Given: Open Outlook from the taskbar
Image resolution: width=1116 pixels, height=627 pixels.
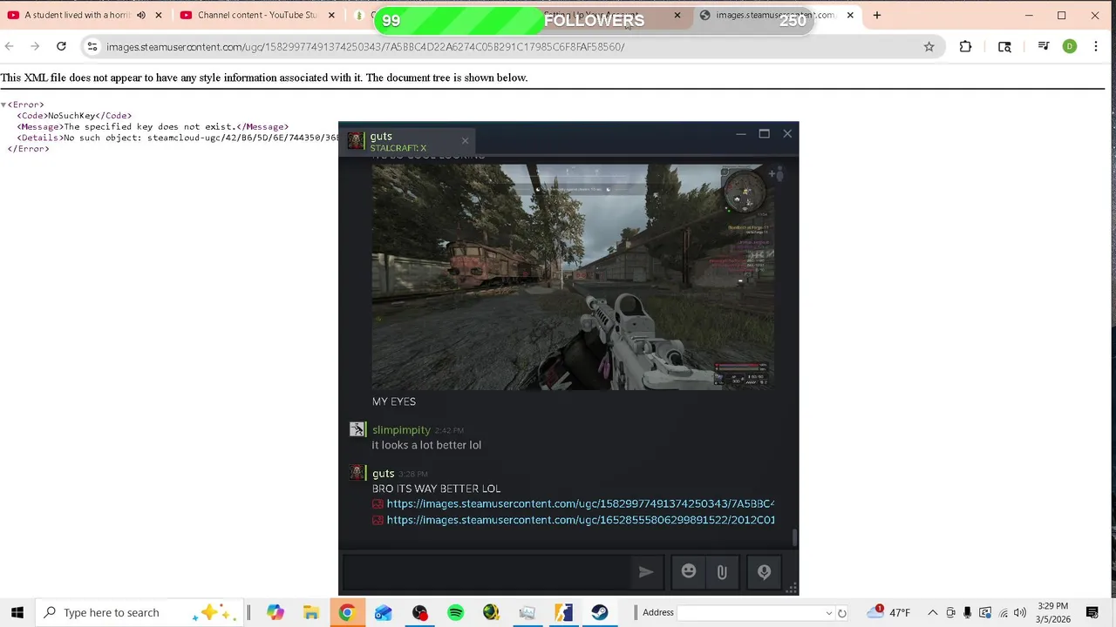Looking at the screenshot, I should (384, 612).
